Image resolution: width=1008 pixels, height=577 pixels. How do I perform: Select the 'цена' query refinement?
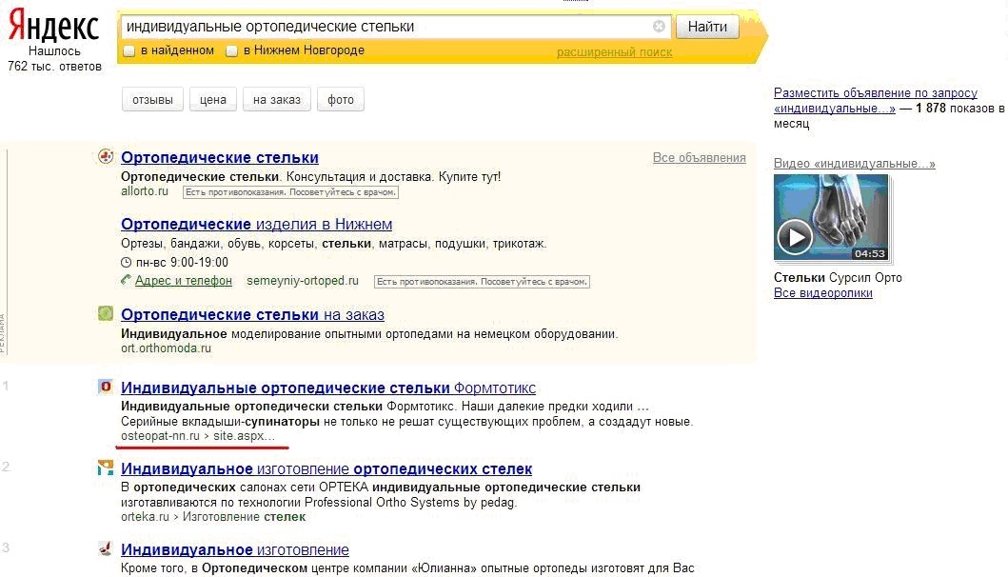tap(213, 100)
